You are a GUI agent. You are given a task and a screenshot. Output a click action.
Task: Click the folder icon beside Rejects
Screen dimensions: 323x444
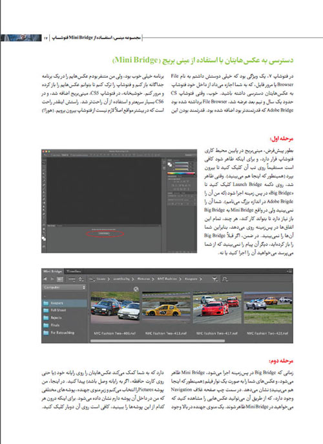pyautogui.click(x=46, y=318)
